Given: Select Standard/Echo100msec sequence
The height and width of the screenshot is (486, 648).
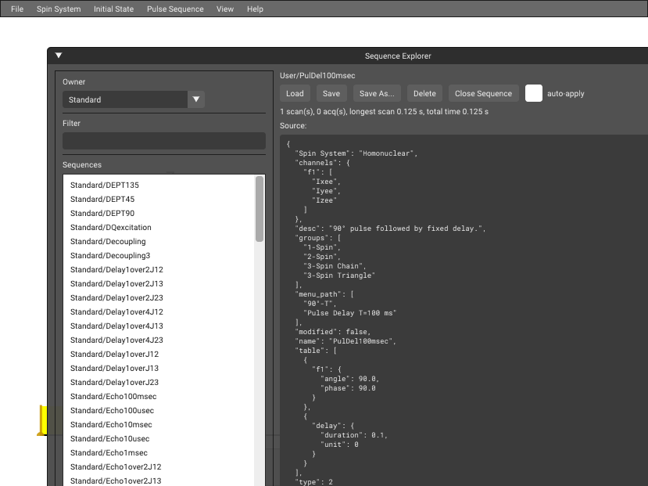Looking at the screenshot, I should tap(113, 396).
